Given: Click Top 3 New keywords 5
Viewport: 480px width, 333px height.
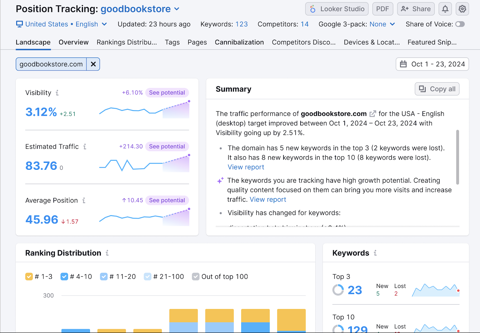Looking at the screenshot, I should coord(378,294).
